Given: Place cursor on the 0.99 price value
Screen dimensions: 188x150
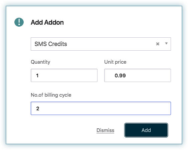Looking at the screenshot, I should click(x=120, y=76).
